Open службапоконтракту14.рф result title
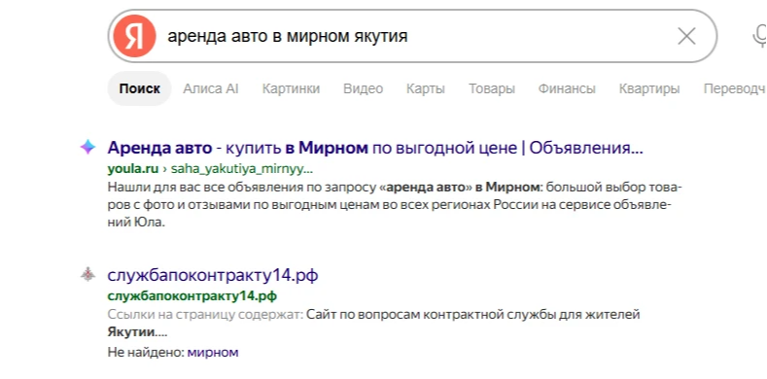The image size is (767, 379). pos(213,275)
